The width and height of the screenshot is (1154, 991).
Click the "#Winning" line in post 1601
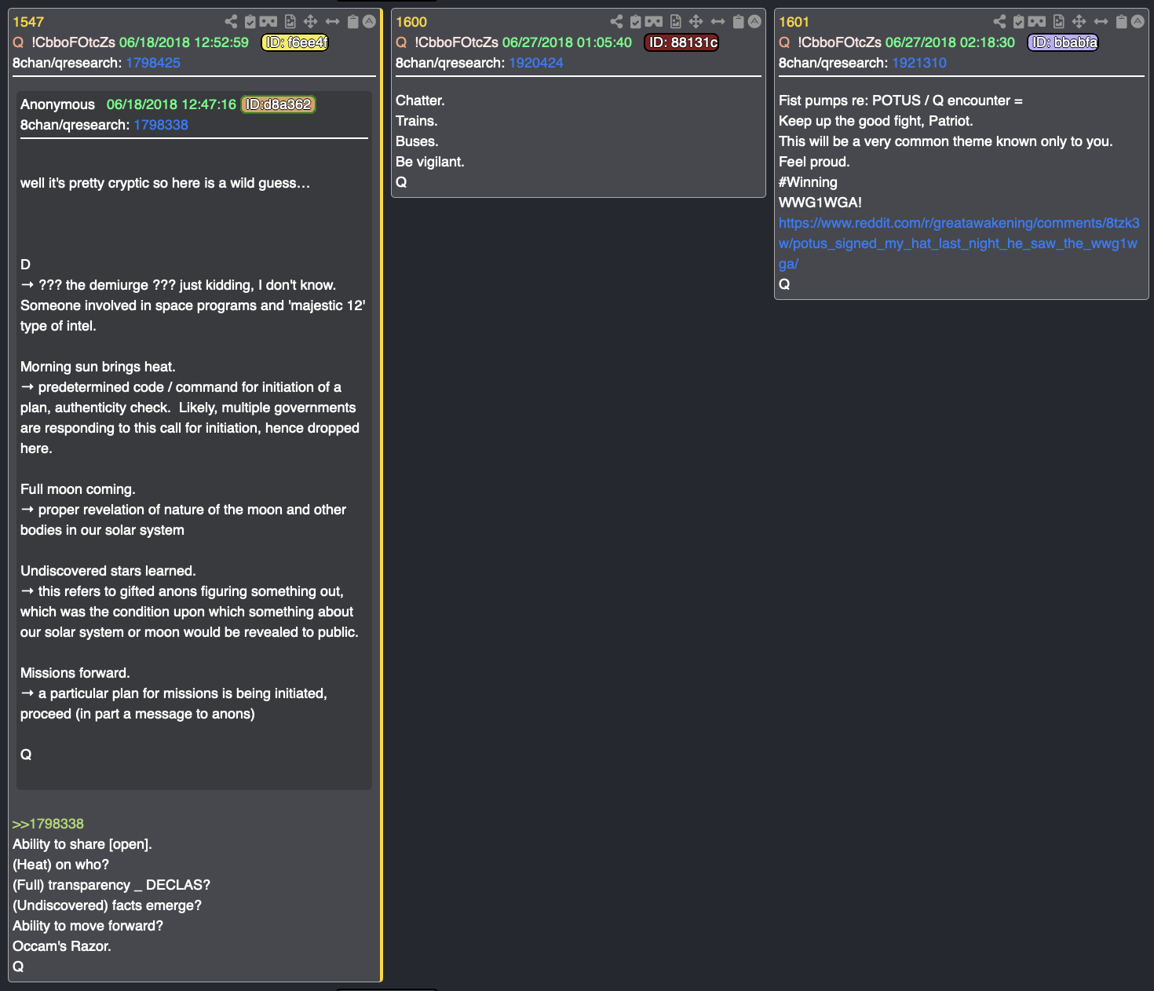pyautogui.click(x=808, y=182)
